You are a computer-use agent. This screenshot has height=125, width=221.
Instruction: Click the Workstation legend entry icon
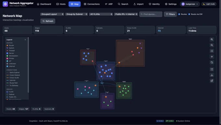[x=7, y=56]
